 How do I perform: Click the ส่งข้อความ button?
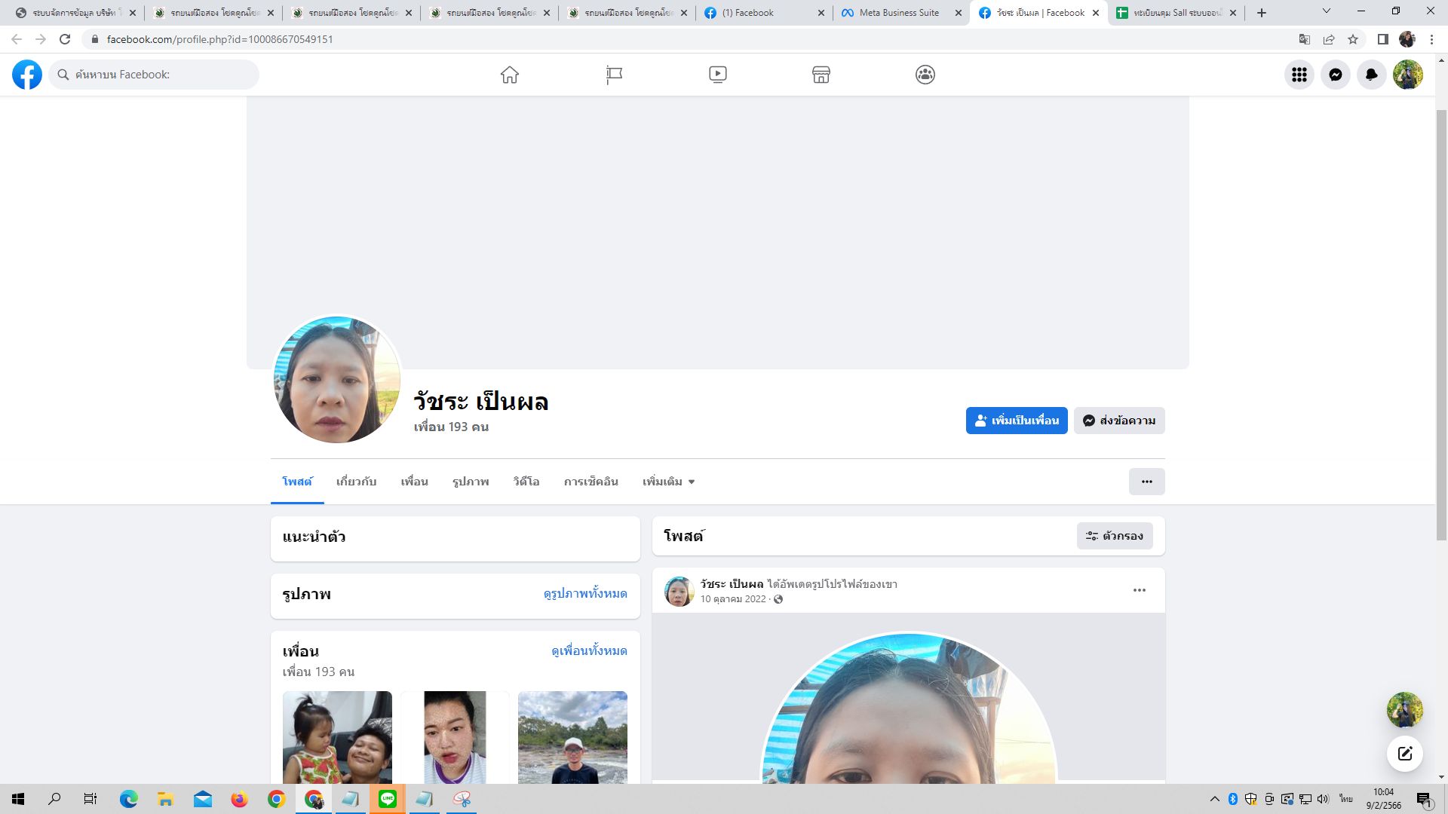(1119, 421)
